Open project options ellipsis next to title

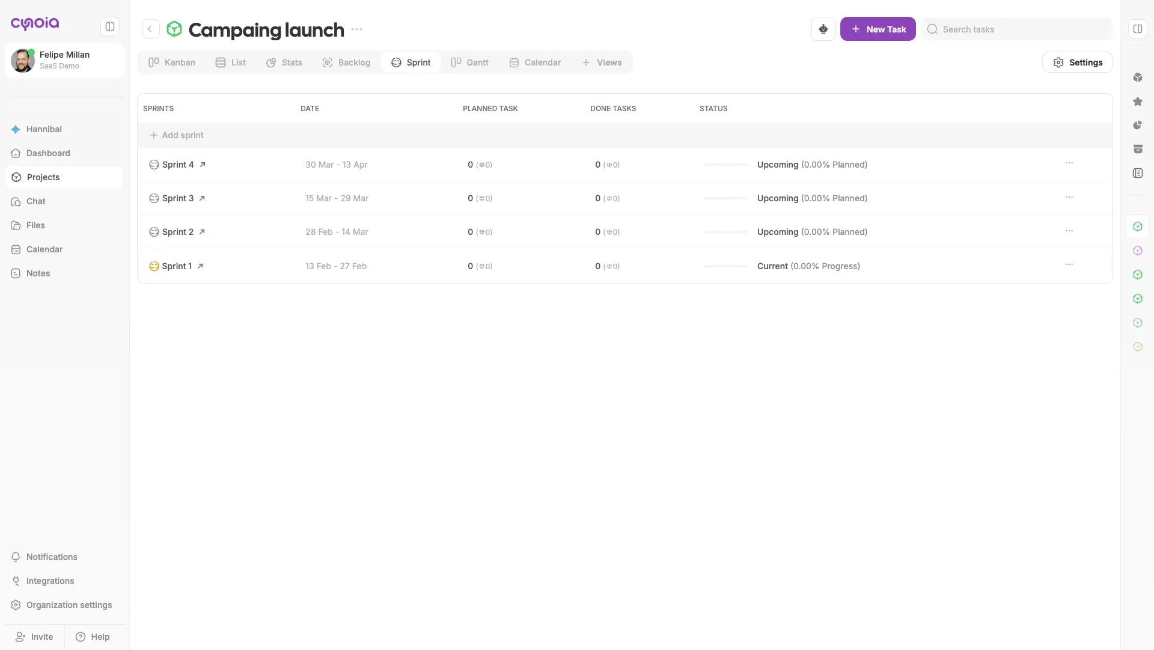[356, 29]
